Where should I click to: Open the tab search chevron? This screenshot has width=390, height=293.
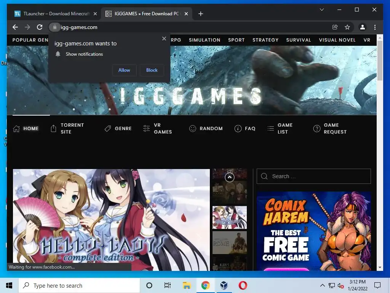(321, 10)
